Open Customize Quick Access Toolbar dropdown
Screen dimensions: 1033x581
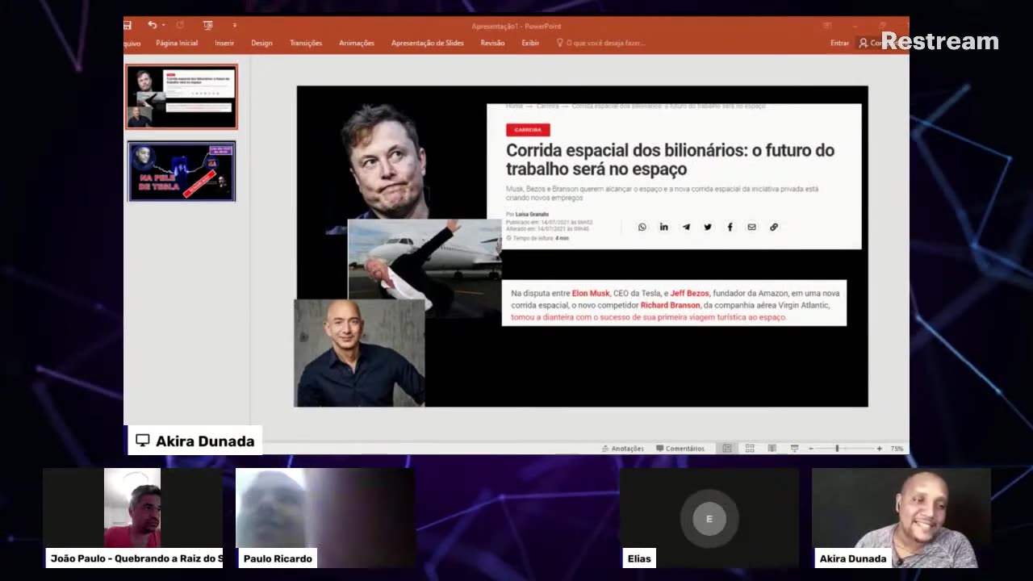pyautogui.click(x=235, y=26)
